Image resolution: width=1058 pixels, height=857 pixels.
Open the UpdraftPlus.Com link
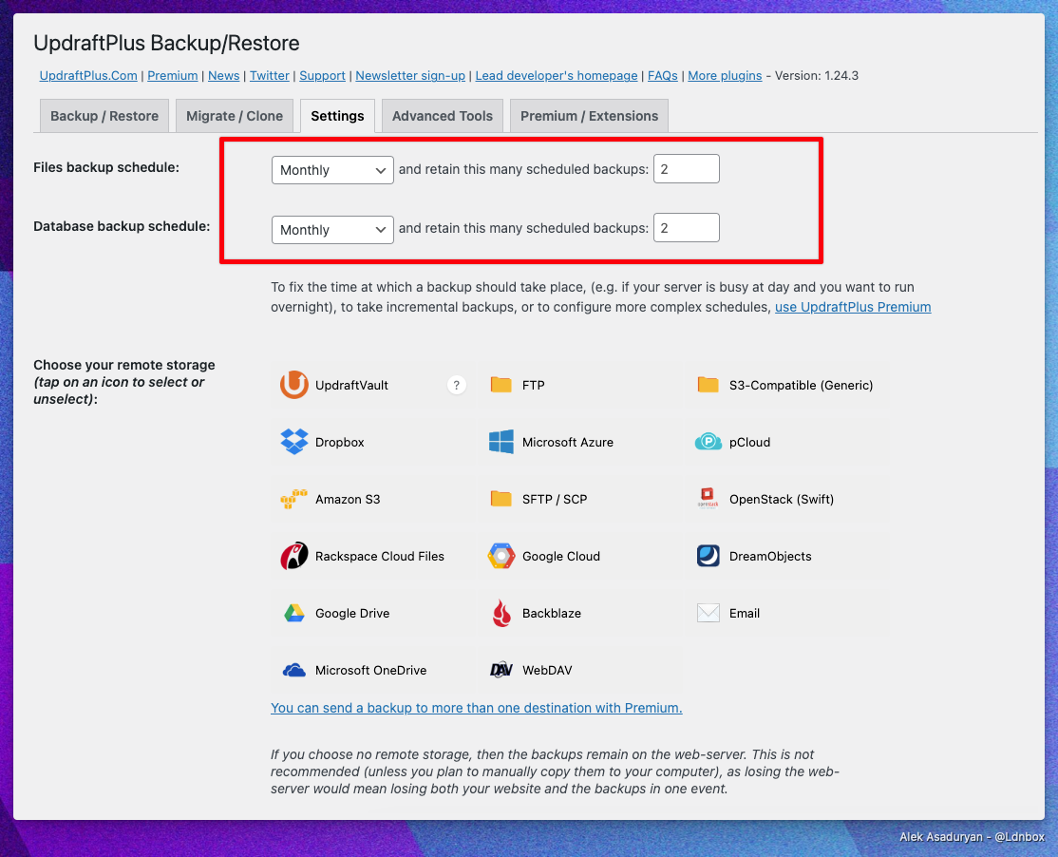click(x=88, y=76)
